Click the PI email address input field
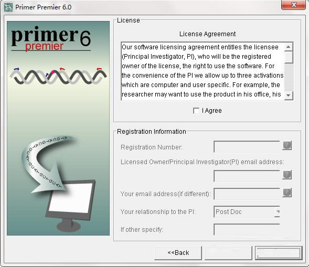Image resolution: width=309 pixels, height=267 pixels. pyautogui.click(x=247, y=176)
